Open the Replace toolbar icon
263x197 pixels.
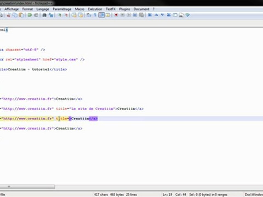(51, 15)
